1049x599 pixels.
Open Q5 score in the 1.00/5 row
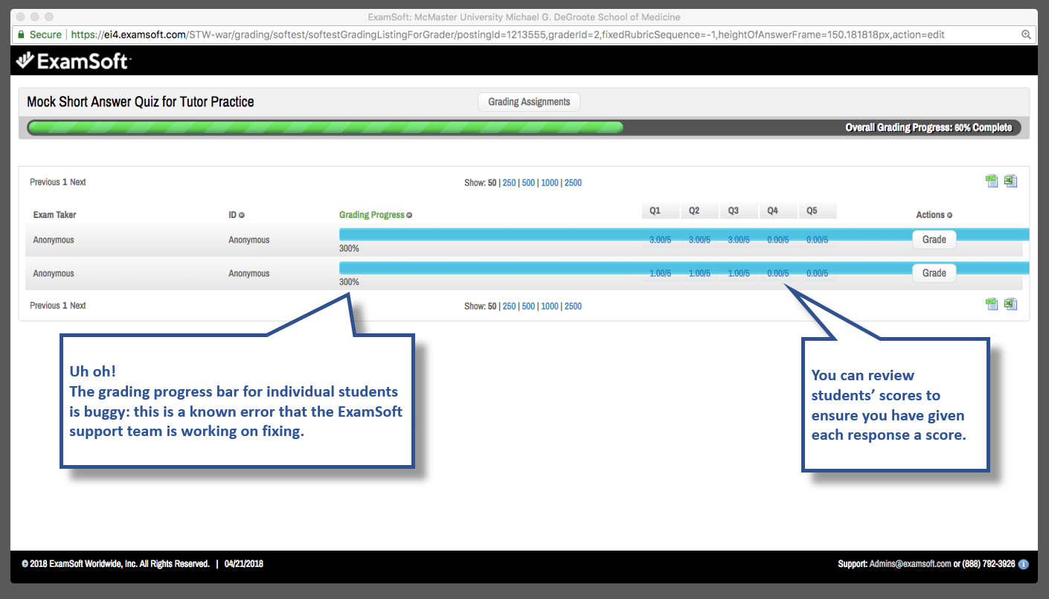(x=817, y=274)
